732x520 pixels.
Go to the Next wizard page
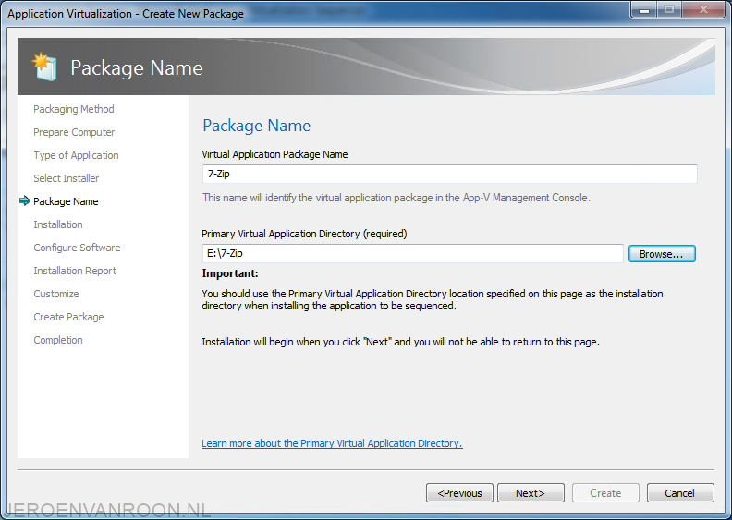tap(531, 493)
